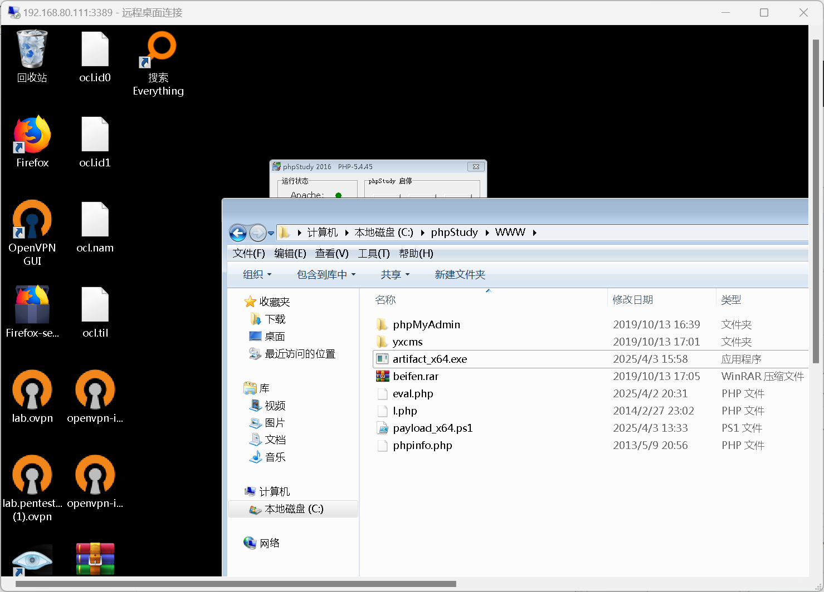
Task: Open the 编辑(E) menu
Action: pos(290,254)
